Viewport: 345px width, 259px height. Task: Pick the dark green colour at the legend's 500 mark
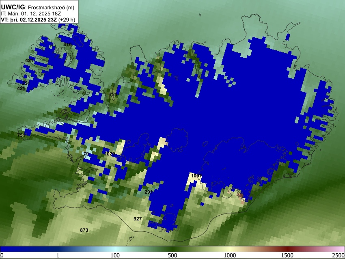172,249
